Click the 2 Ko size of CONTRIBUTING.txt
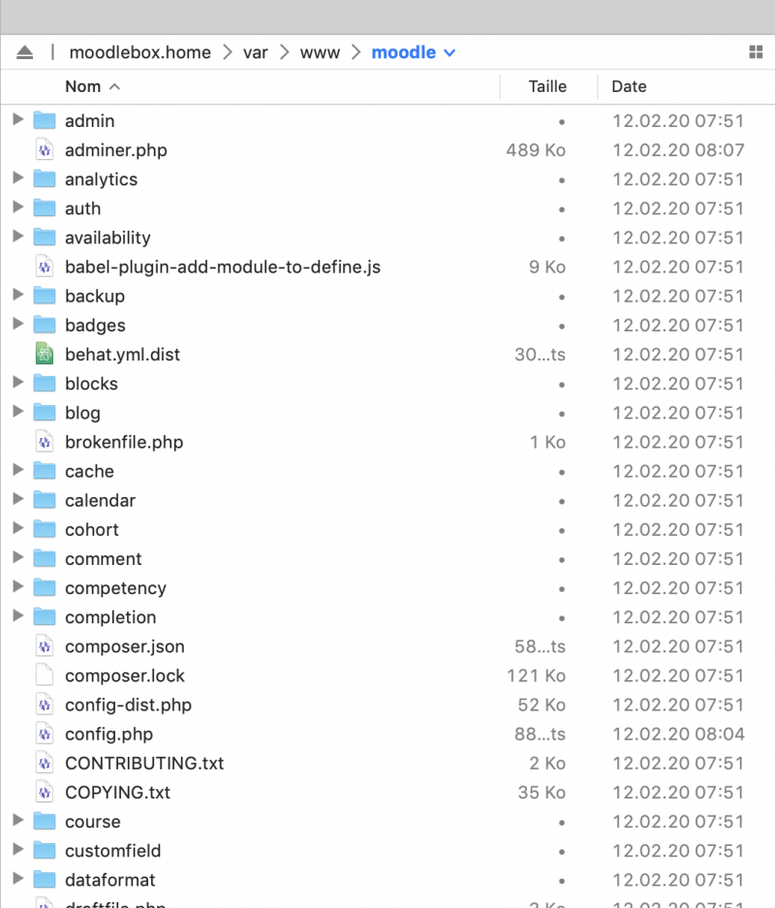 click(547, 764)
